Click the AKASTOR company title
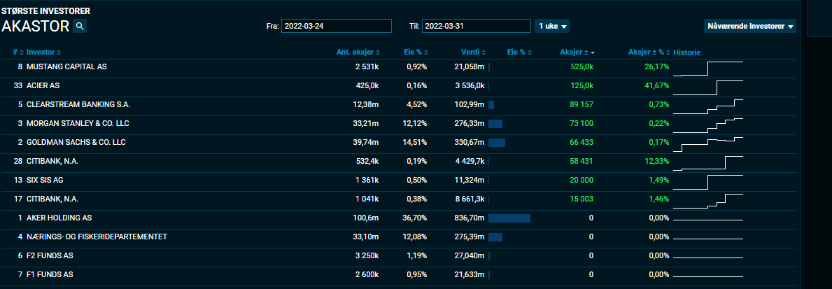 click(36, 26)
